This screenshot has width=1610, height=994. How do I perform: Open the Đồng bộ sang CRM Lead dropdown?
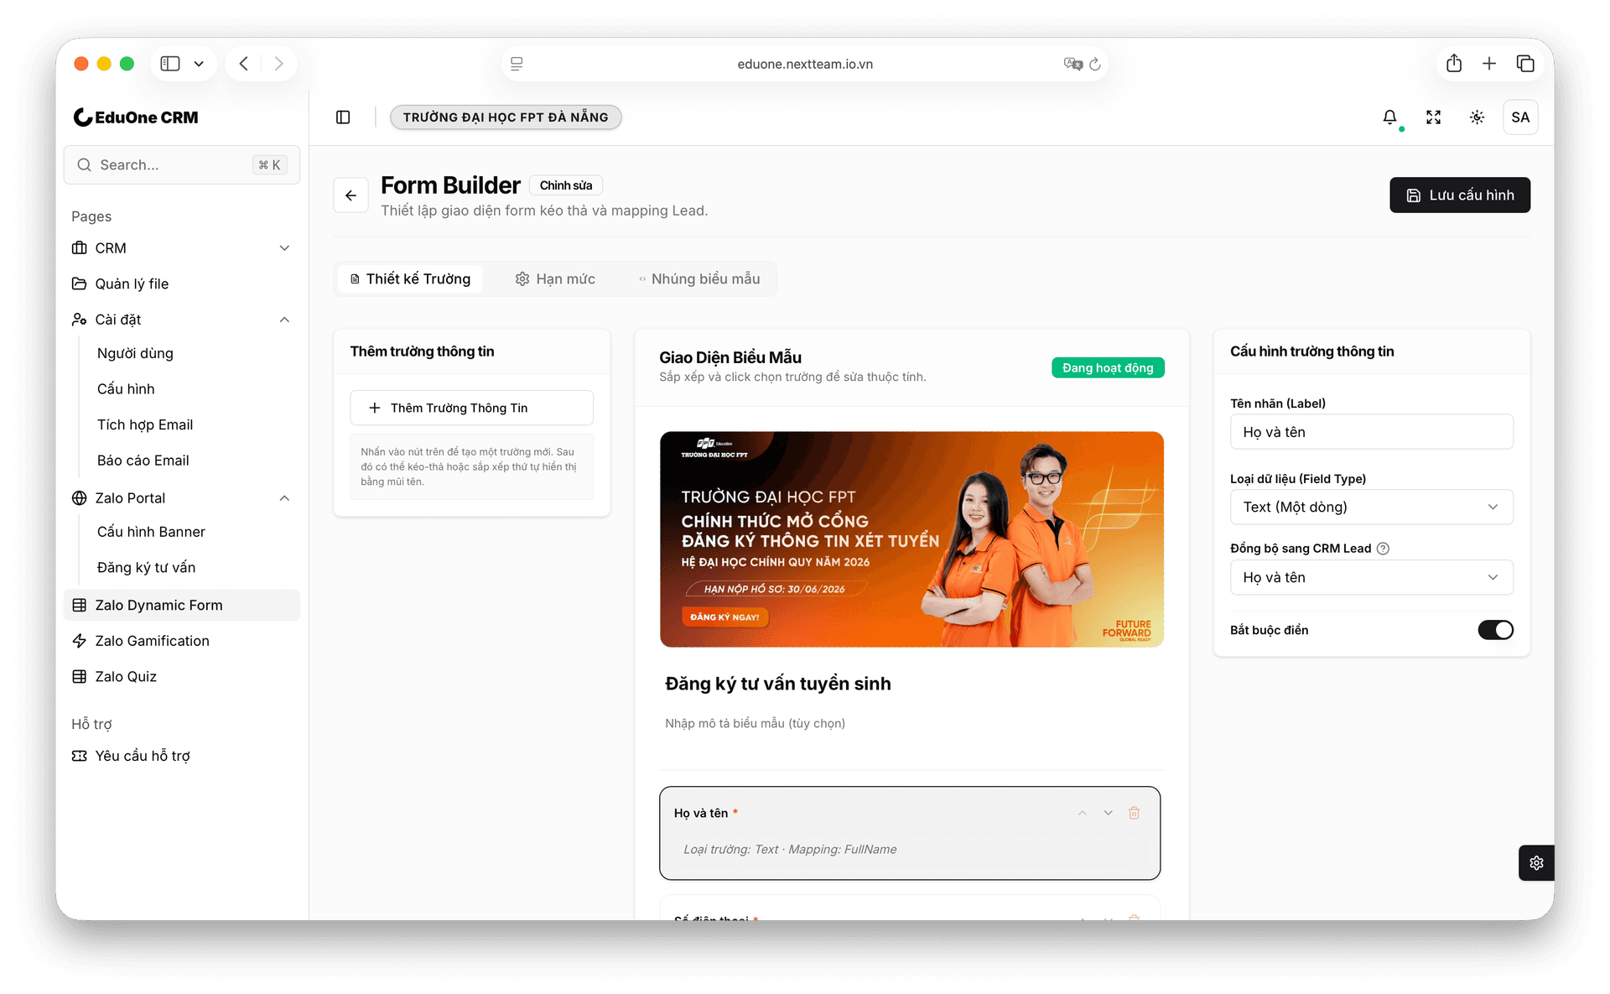click(1371, 577)
